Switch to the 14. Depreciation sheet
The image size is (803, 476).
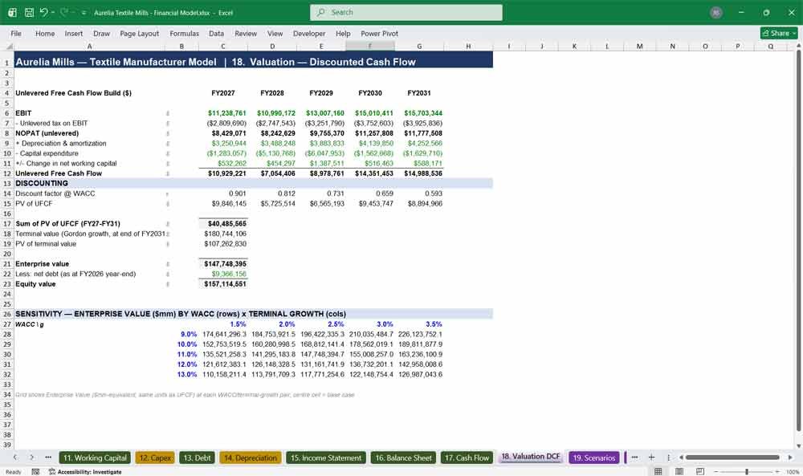[251, 458]
